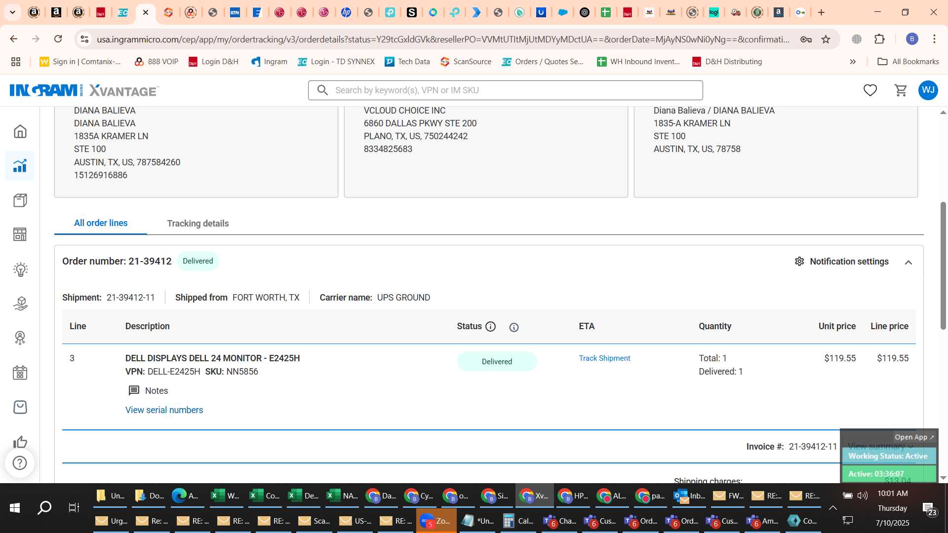Click the Track Shipment link
This screenshot has height=533, width=948.
604,358
